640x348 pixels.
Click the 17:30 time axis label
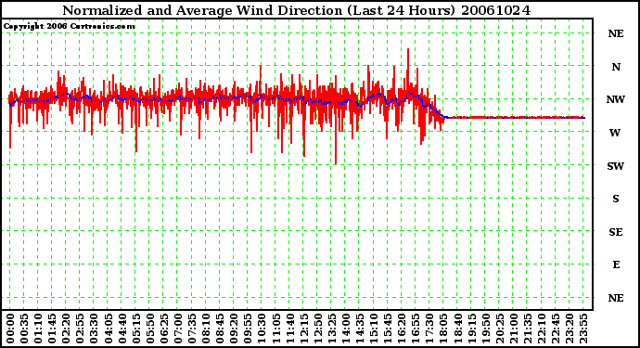[x=429, y=329]
